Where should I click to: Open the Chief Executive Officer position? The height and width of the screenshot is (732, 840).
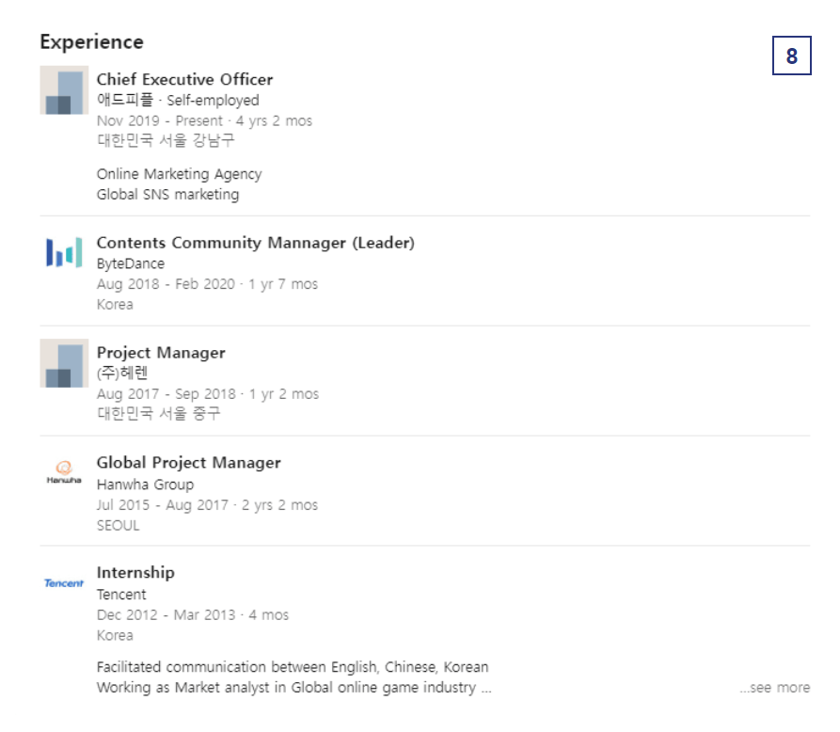click(184, 79)
